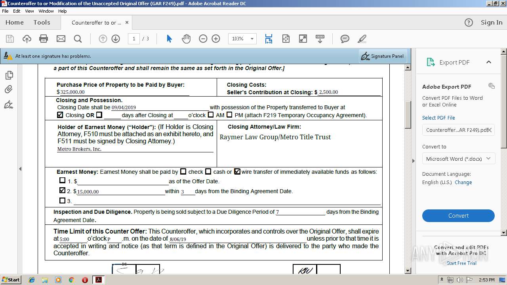Check earnest money option 3 box
Image resolution: width=507 pixels, height=285 pixels.
click(62, 200)
